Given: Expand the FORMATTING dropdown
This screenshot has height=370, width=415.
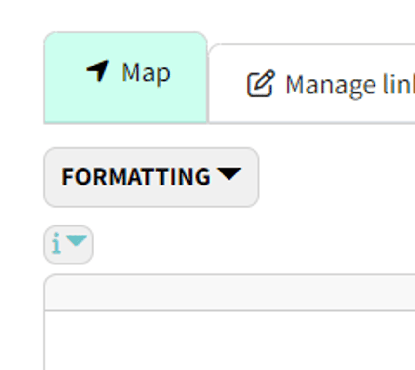Looking at the screenshot, I should coord(151,177).
